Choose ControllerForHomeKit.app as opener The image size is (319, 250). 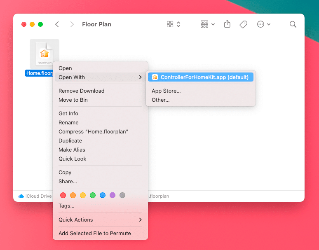[x=201, y=77]
